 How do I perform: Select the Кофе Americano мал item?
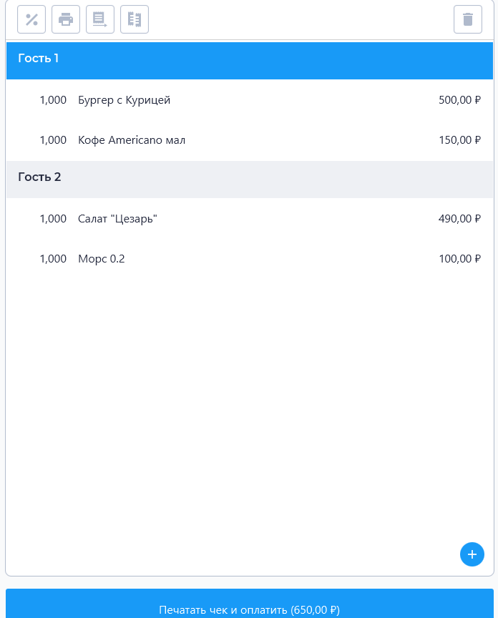coord(250,140)
